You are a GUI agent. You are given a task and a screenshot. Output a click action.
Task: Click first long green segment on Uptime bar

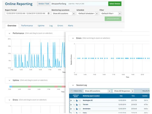tap(20, 87)
